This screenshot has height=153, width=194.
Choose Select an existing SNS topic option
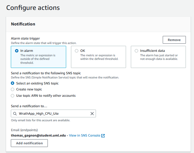coord(13,84)
